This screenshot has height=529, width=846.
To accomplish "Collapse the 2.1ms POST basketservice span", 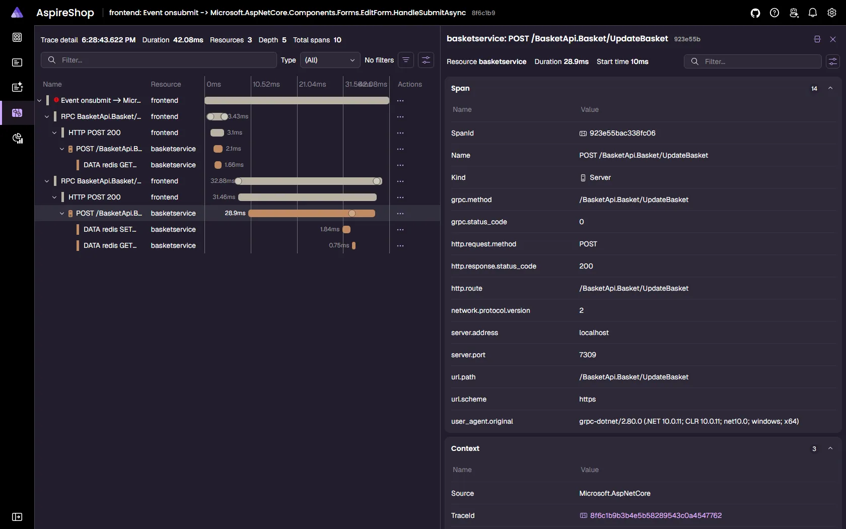I will tap(62, 149).
